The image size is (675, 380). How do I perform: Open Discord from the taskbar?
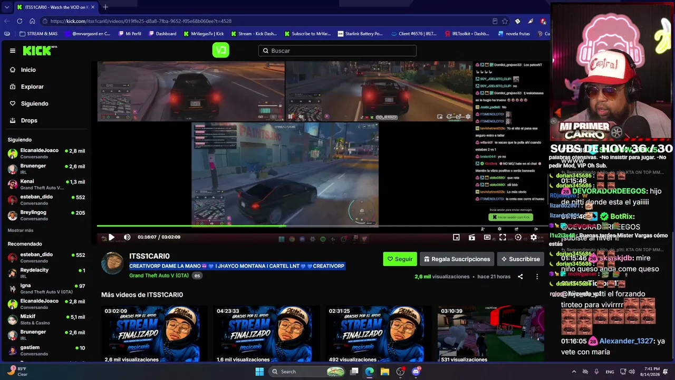coord(416,372)
